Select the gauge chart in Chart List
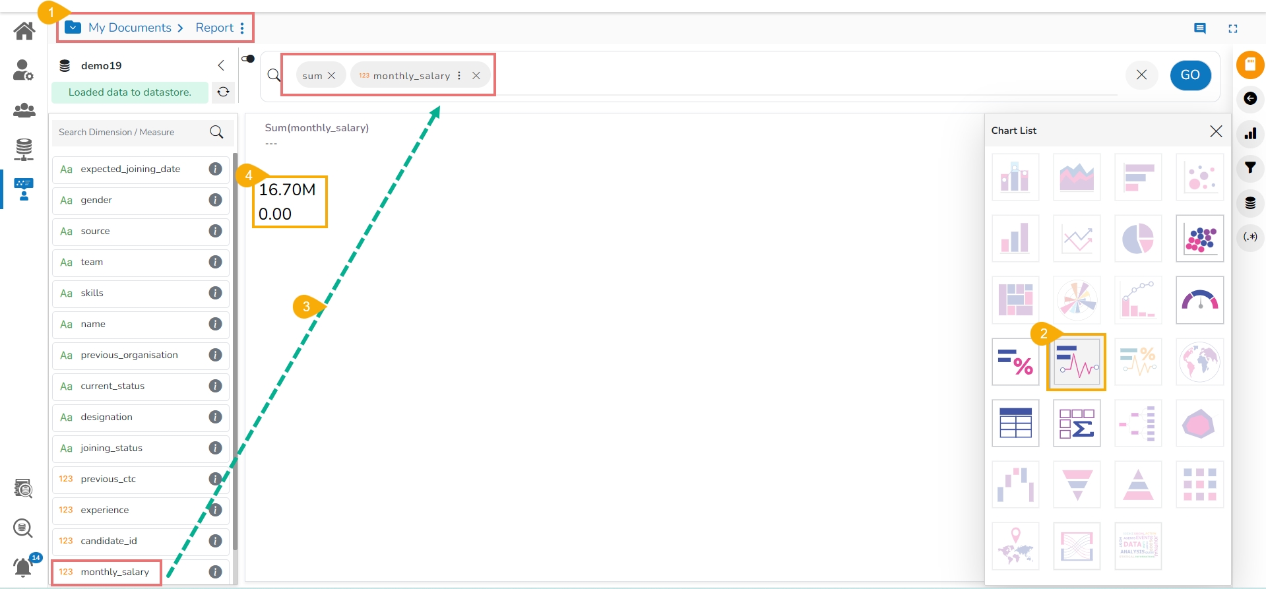The width and height of the screenshot is (1266, 589). [1200, 300]
